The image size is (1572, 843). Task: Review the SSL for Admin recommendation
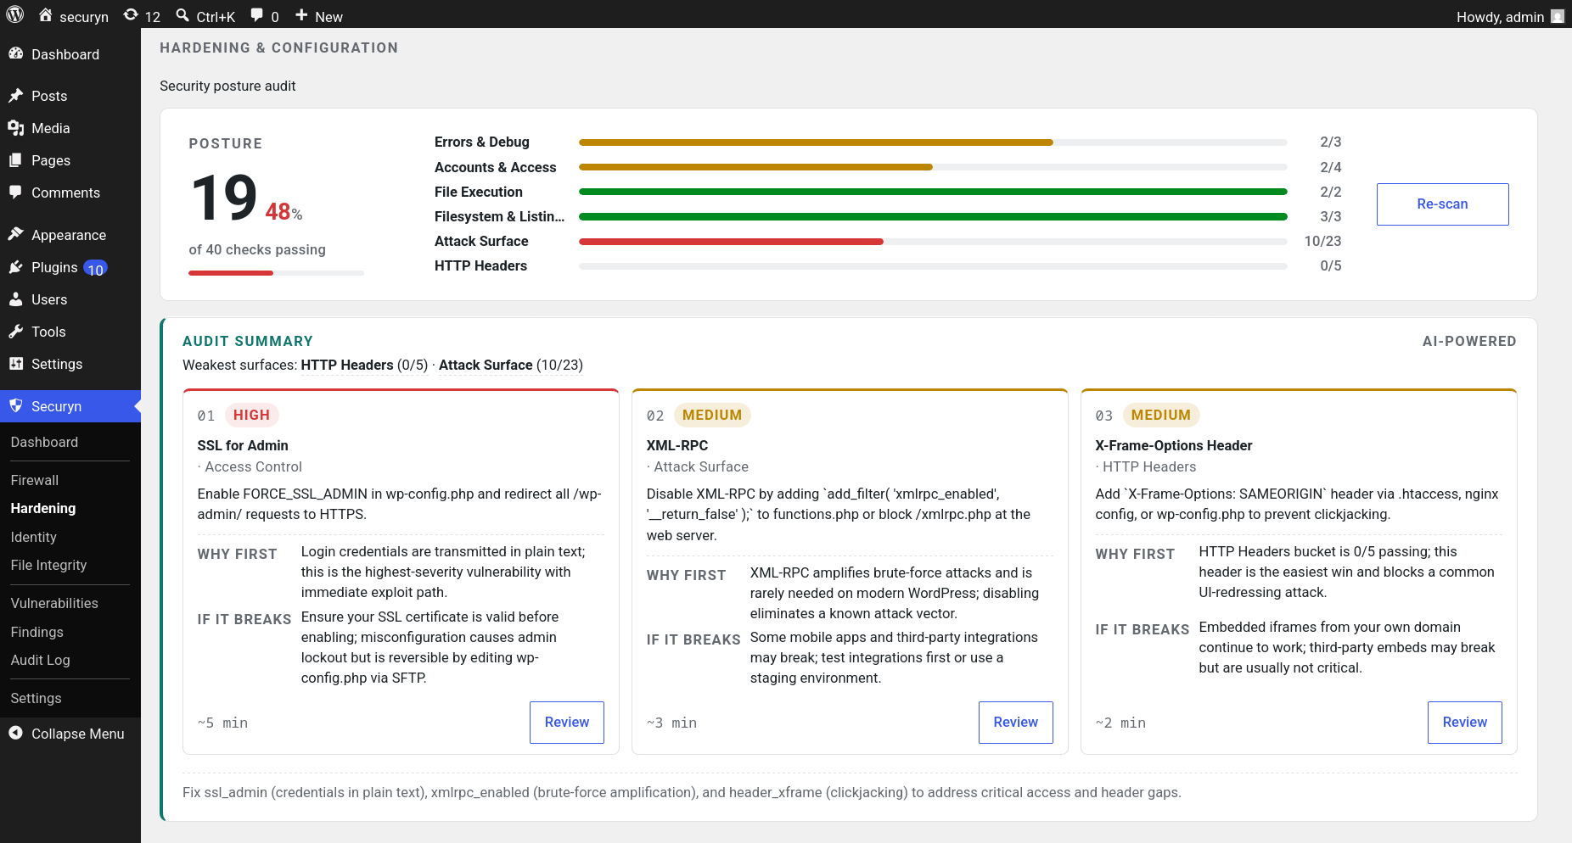pos(567,723)
